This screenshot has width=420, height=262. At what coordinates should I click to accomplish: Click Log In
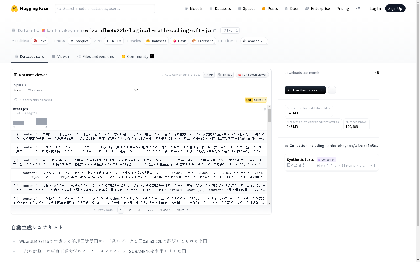point(375,8)
